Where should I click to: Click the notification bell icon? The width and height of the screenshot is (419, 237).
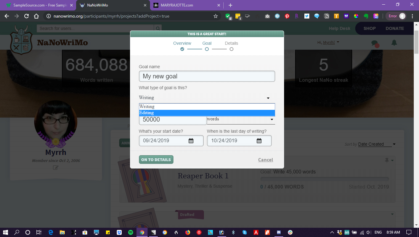click(394, 43)
